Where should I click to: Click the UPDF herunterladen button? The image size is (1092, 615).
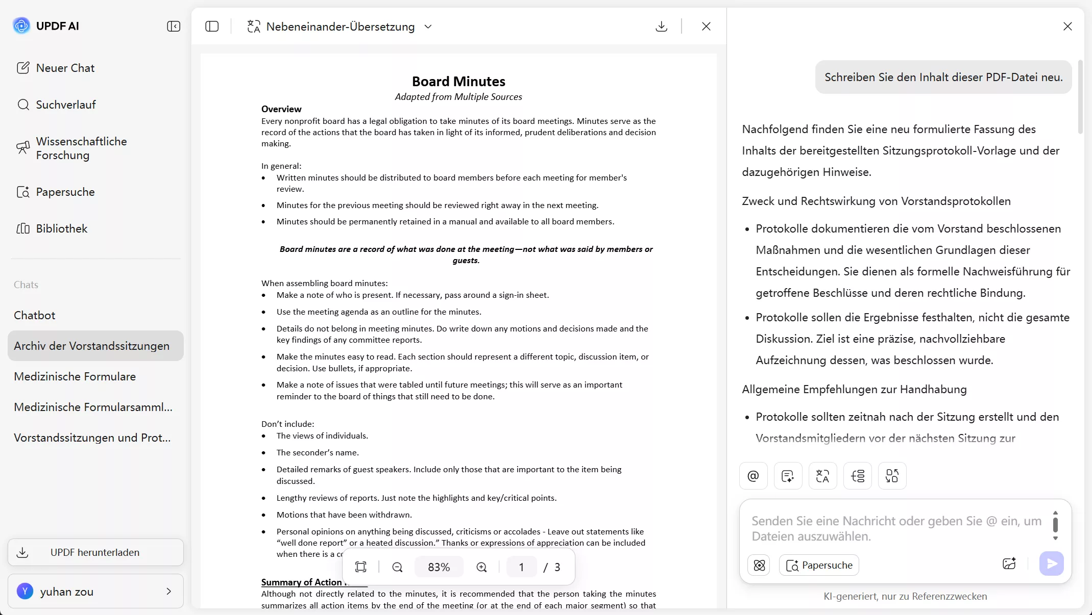pos(95,552)
